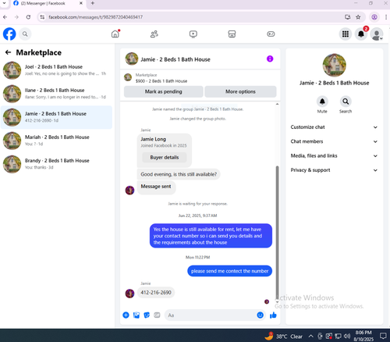Click the browser back arrow
390x342 pixels.
click(5, 17)
